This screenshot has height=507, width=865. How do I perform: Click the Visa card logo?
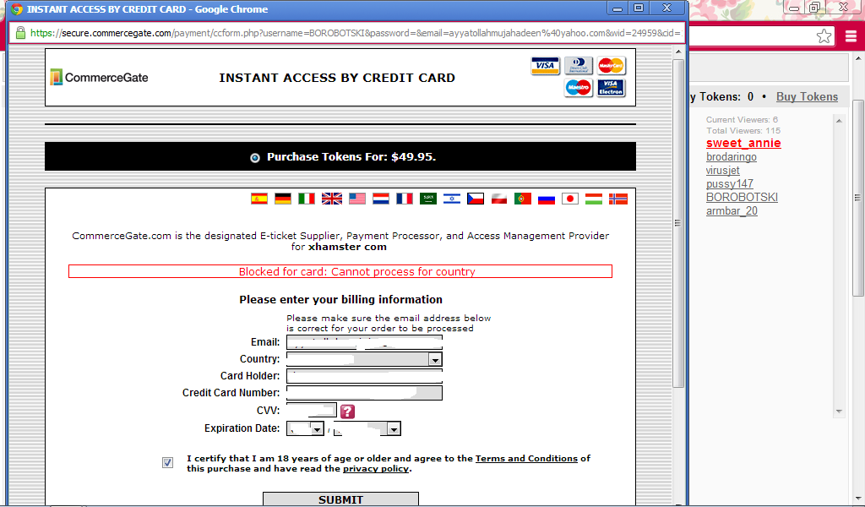[545, 66]
